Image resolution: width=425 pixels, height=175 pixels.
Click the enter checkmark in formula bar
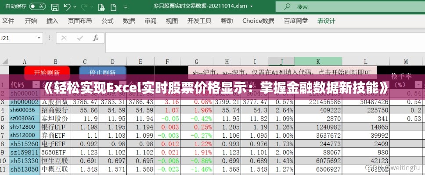(79, 38)
